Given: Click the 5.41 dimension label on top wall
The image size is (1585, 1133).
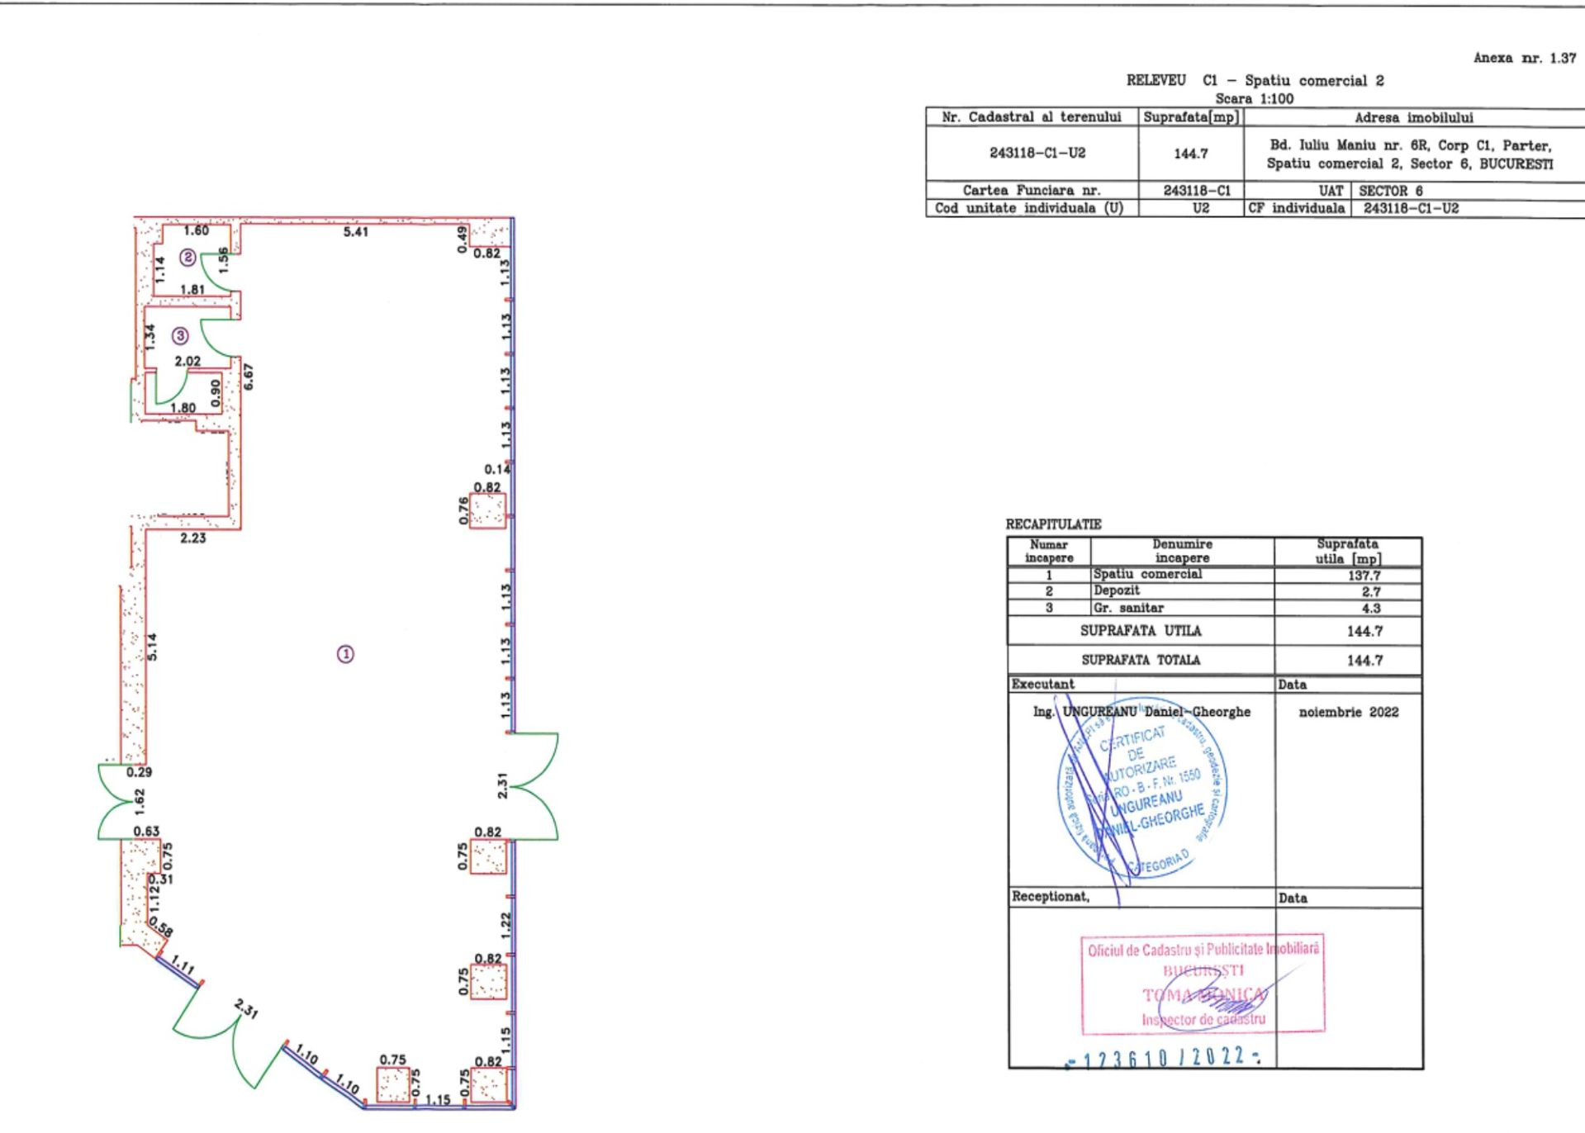Looking at the screenshot, I should [x=356, y=232].
